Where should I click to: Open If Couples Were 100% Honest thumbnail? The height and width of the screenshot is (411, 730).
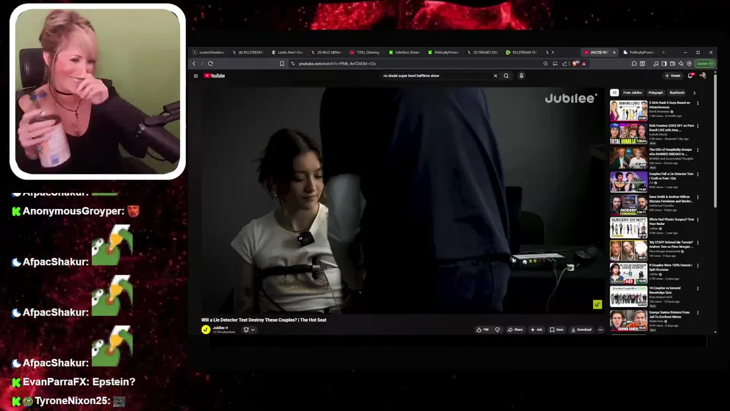point(628,273)
